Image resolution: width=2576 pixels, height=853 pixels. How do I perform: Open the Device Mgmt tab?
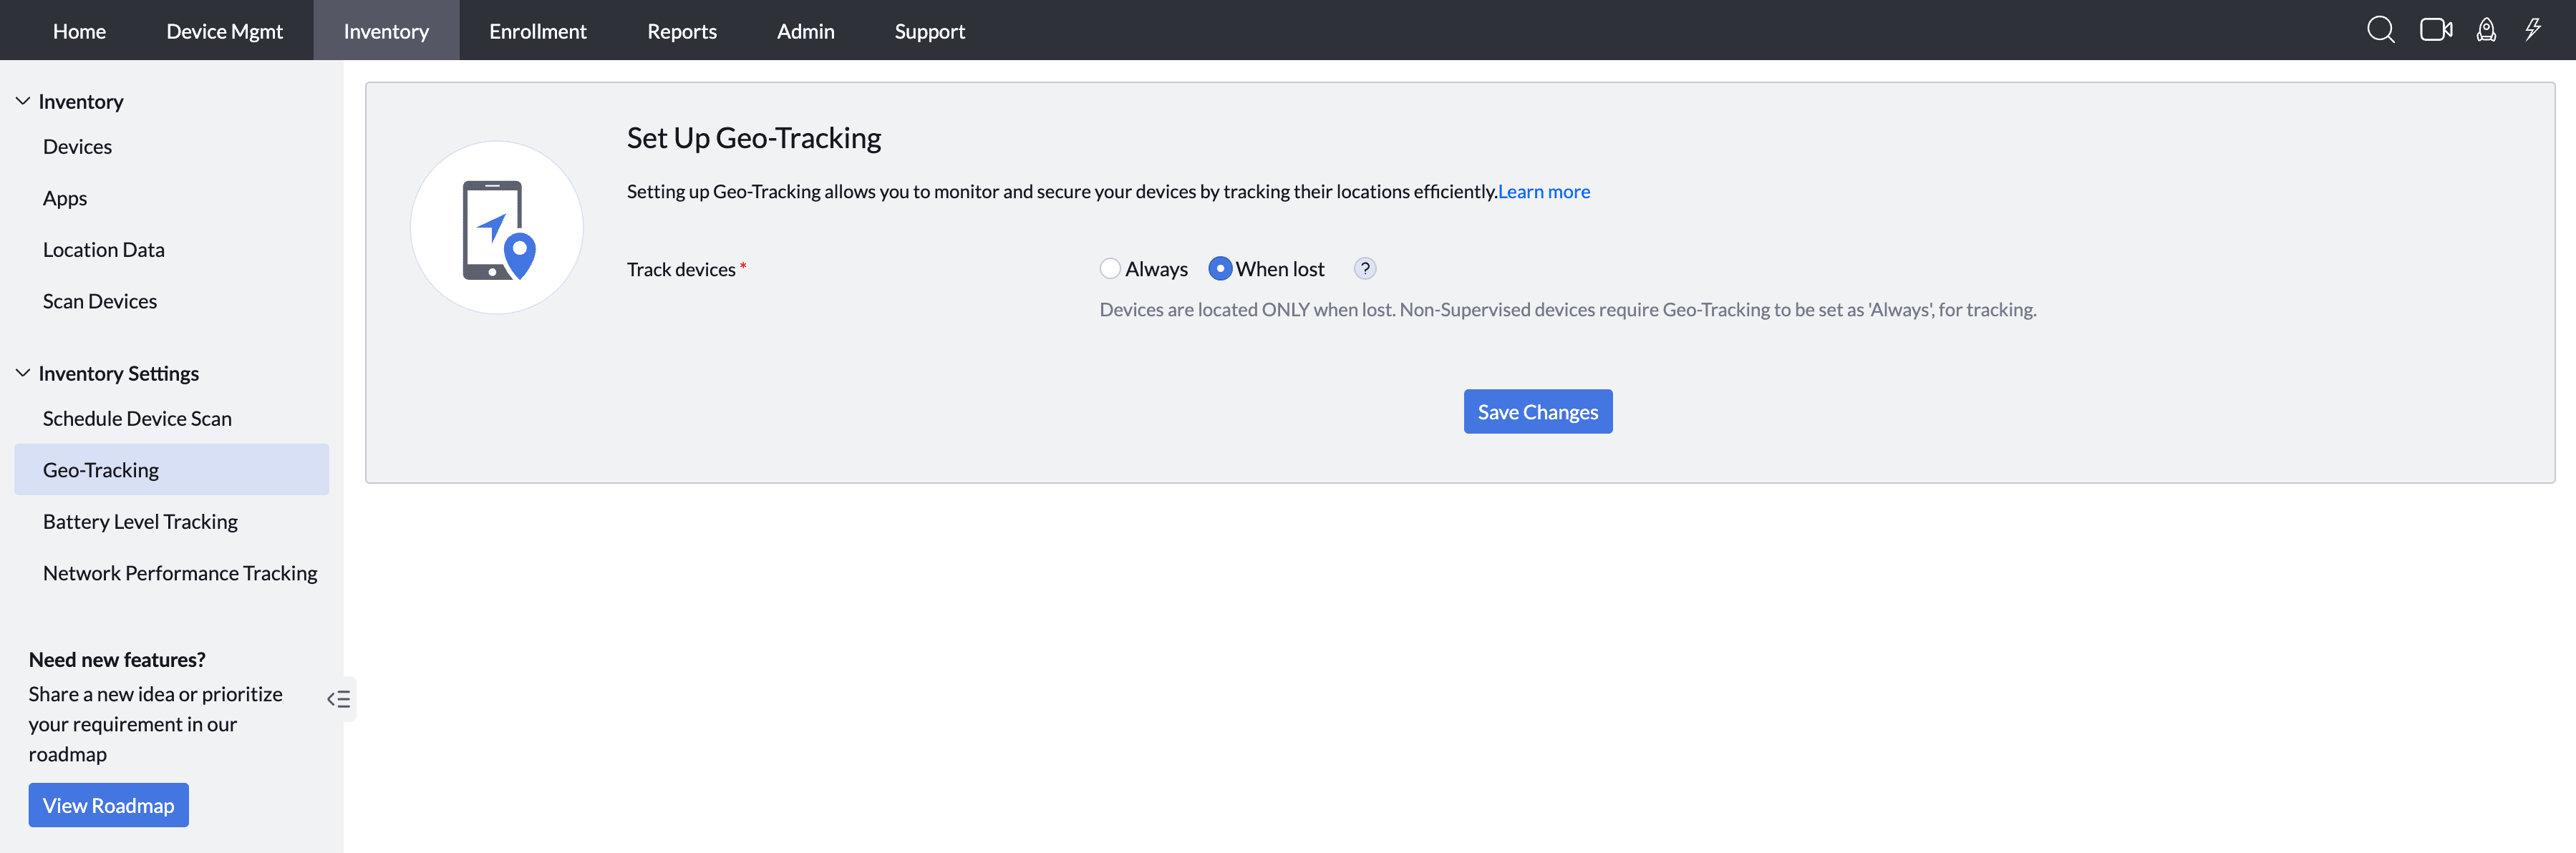coord(224,31)
